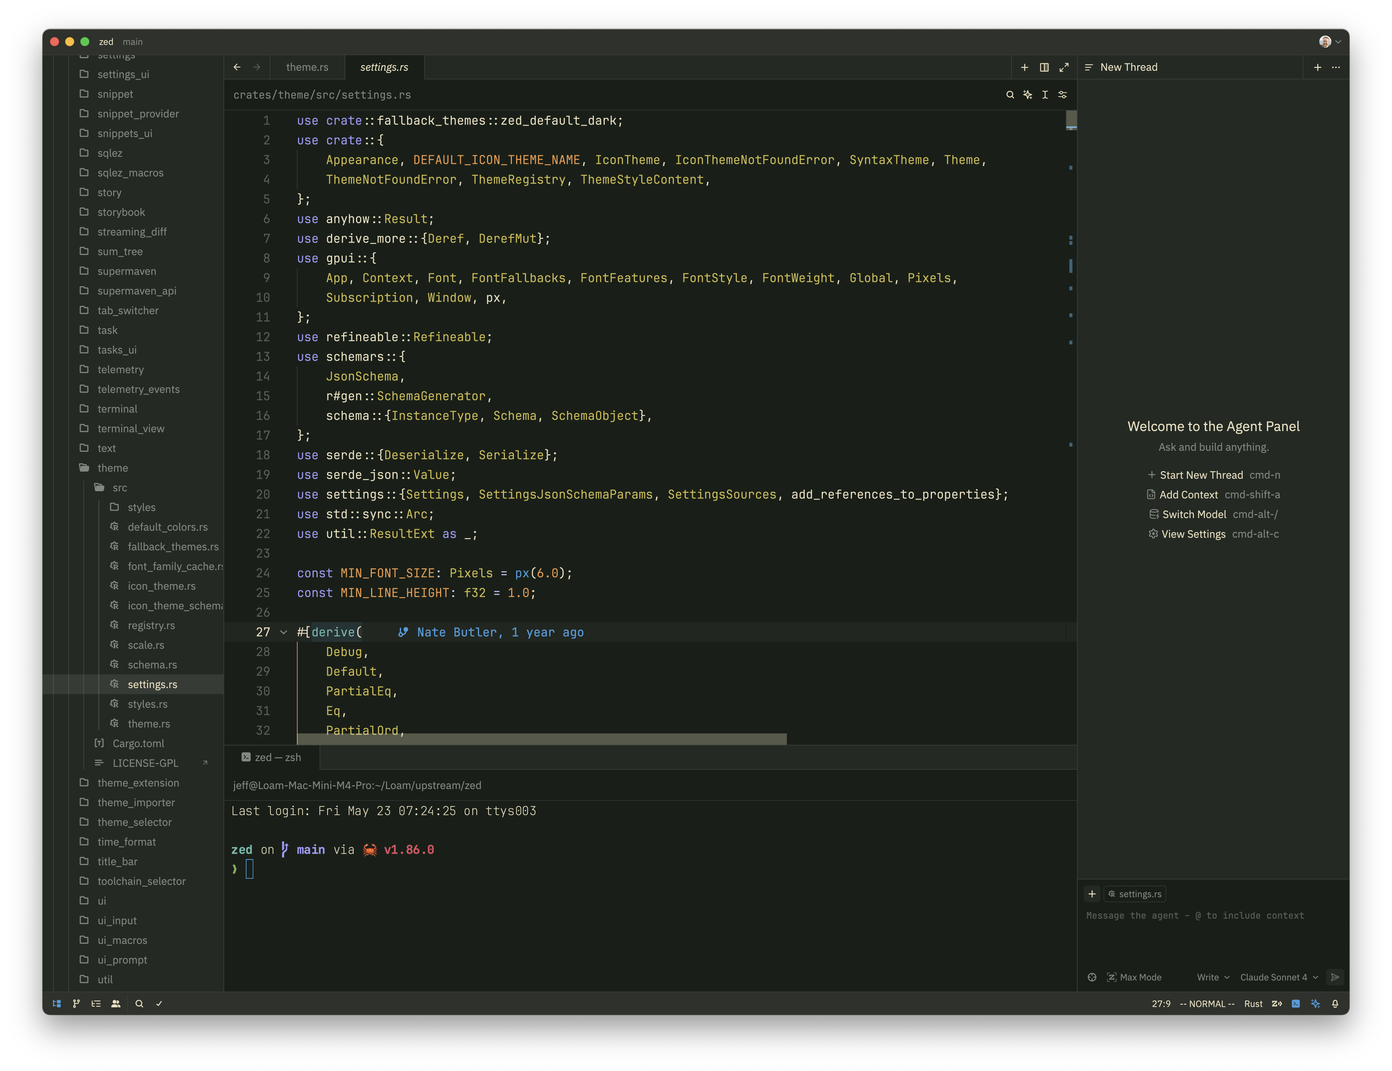Open inline assist sparkle icon in editor toolbar
Viewport: 1392px width, 1071px height.
click(1027, 94)
